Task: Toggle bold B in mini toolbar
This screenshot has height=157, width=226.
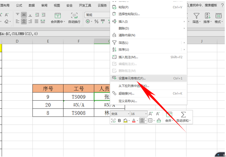Action: pyautogui.click(x=120, y=120)
